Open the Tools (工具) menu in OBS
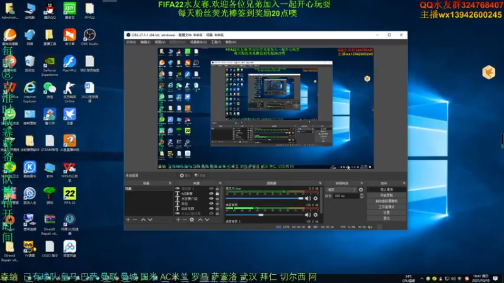504x283 pixels. 216,42
